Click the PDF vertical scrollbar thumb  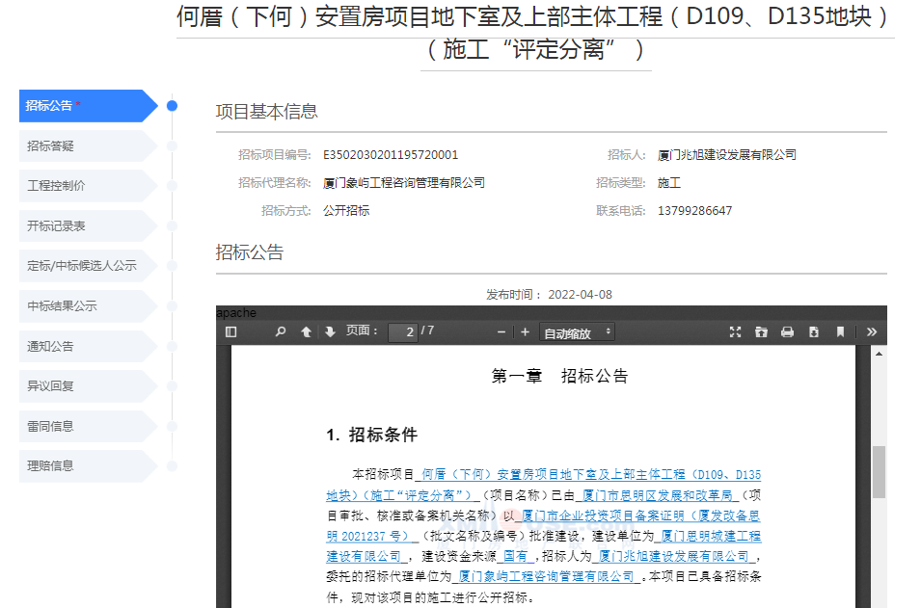coord(879,472)
